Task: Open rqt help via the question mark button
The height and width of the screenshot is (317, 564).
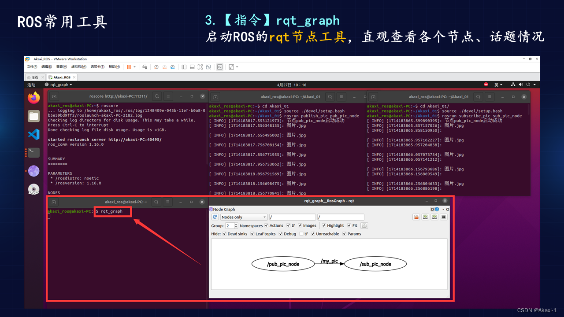Action: (x=436, y=209)
